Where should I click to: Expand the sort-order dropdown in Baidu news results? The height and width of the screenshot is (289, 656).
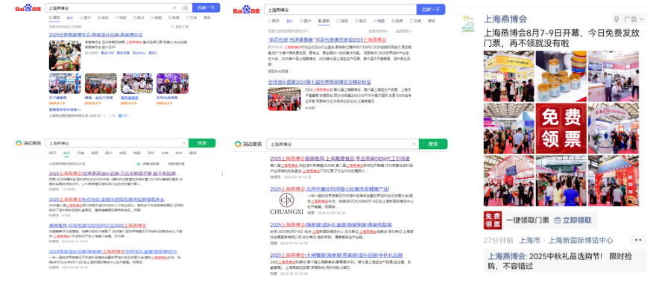(378, 31)
